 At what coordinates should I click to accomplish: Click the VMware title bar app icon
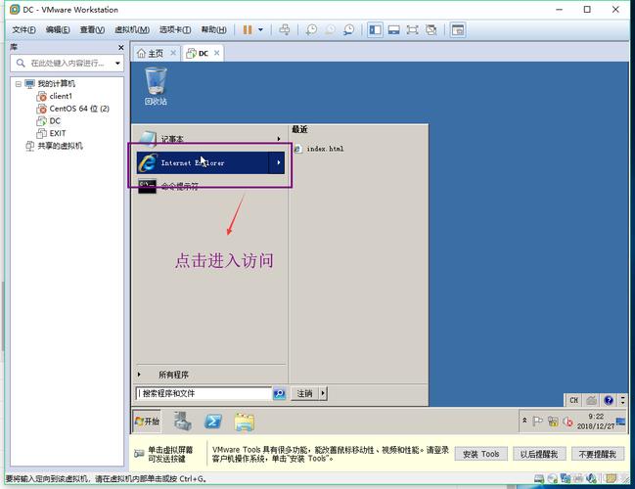(15, 10)
